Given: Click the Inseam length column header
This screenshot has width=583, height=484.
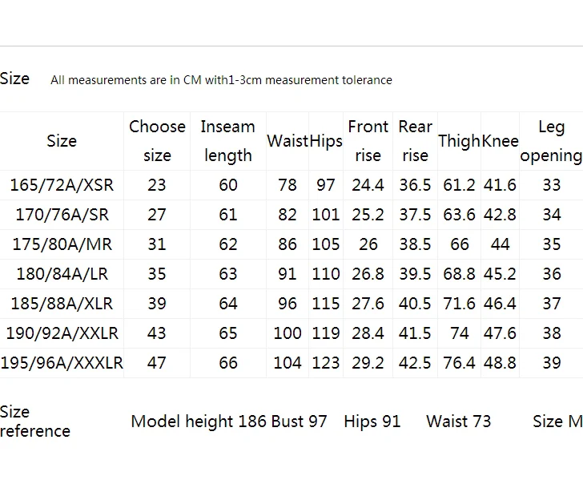Looking at the screenshot, I should (x=228, y=141).
